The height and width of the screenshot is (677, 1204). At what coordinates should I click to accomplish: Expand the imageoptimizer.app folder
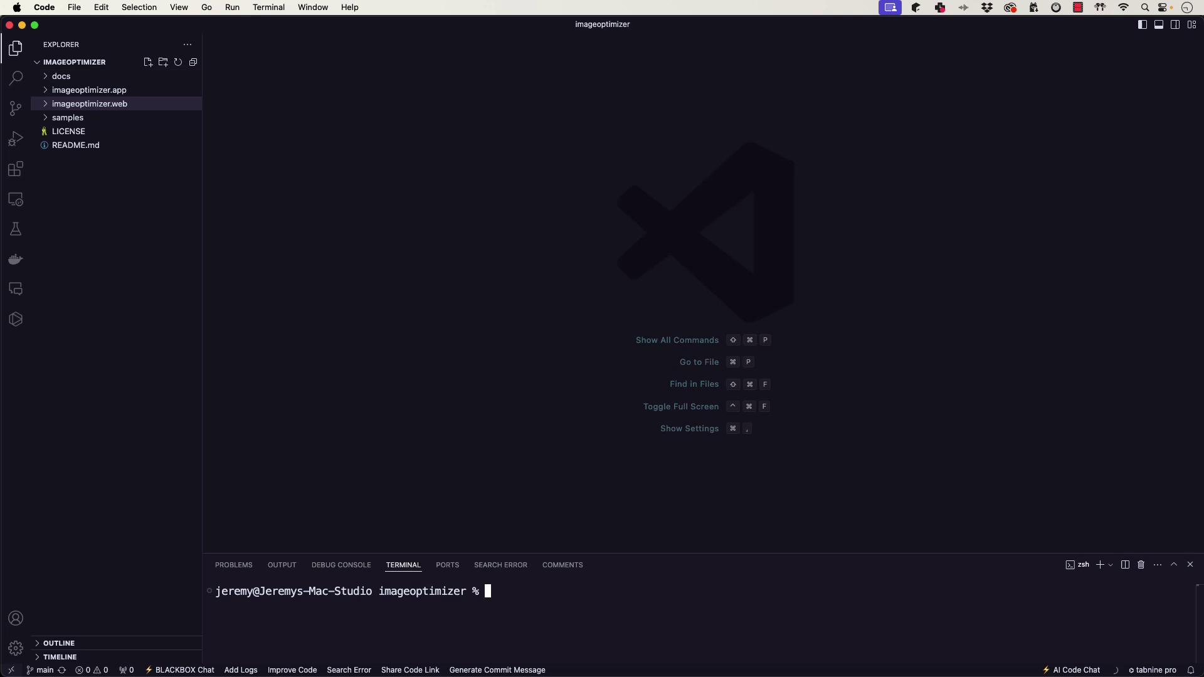point(117,90)
